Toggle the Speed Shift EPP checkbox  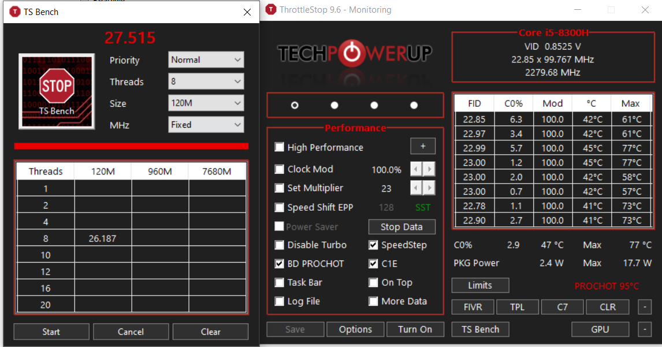[279, 207]
